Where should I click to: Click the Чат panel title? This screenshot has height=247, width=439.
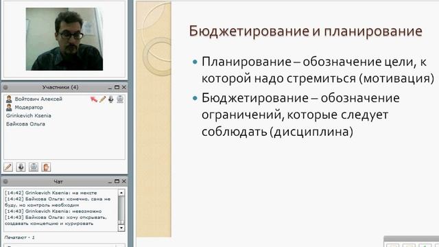58,182
